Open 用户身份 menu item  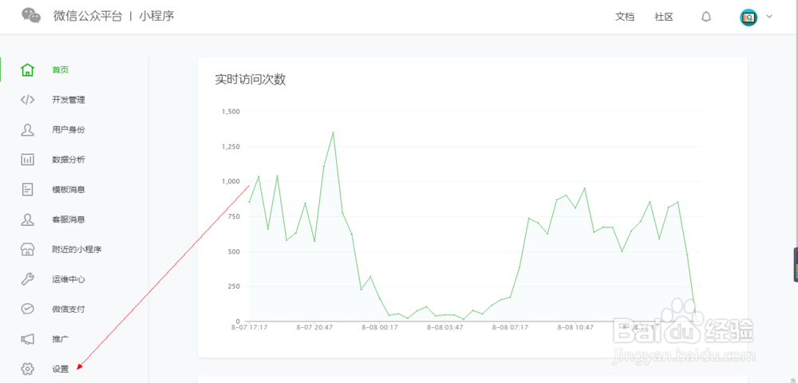pyautogui.click(x=68, y=130)
